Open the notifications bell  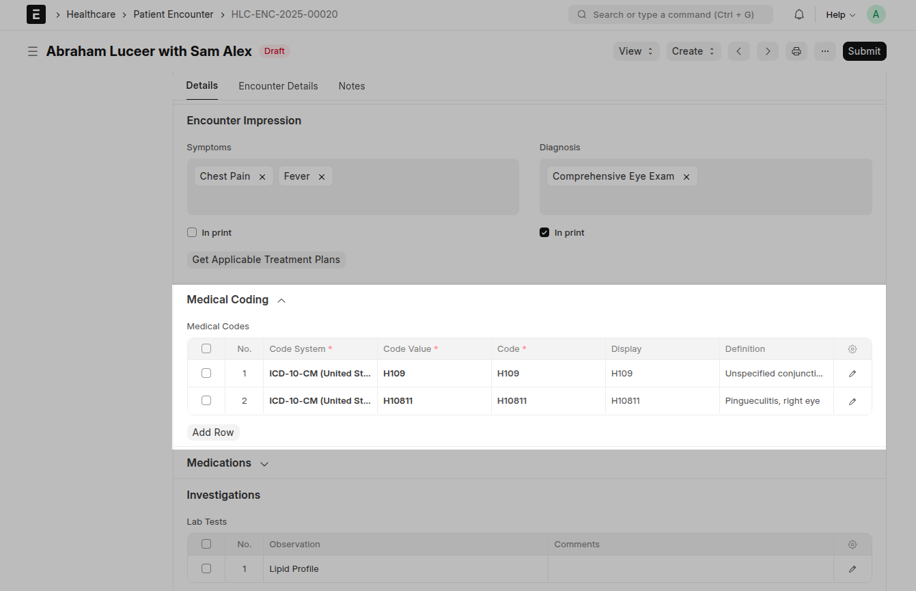tap(799, 14)
